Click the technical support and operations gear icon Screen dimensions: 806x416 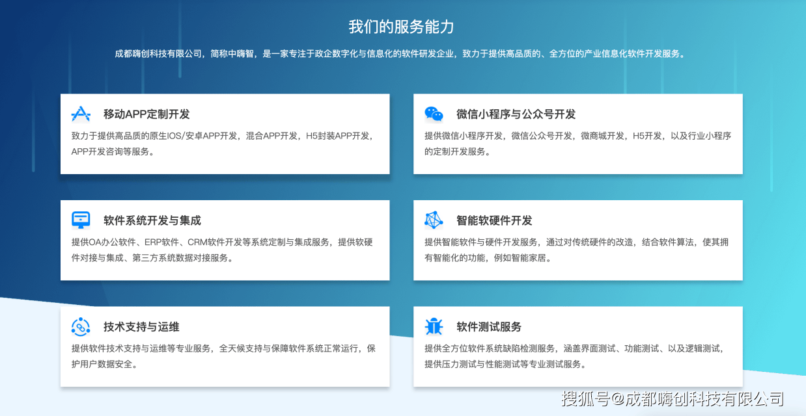click(x=80, y=326)
